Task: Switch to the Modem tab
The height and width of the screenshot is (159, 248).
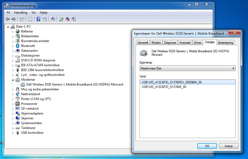Action: (x=156, y=43)
